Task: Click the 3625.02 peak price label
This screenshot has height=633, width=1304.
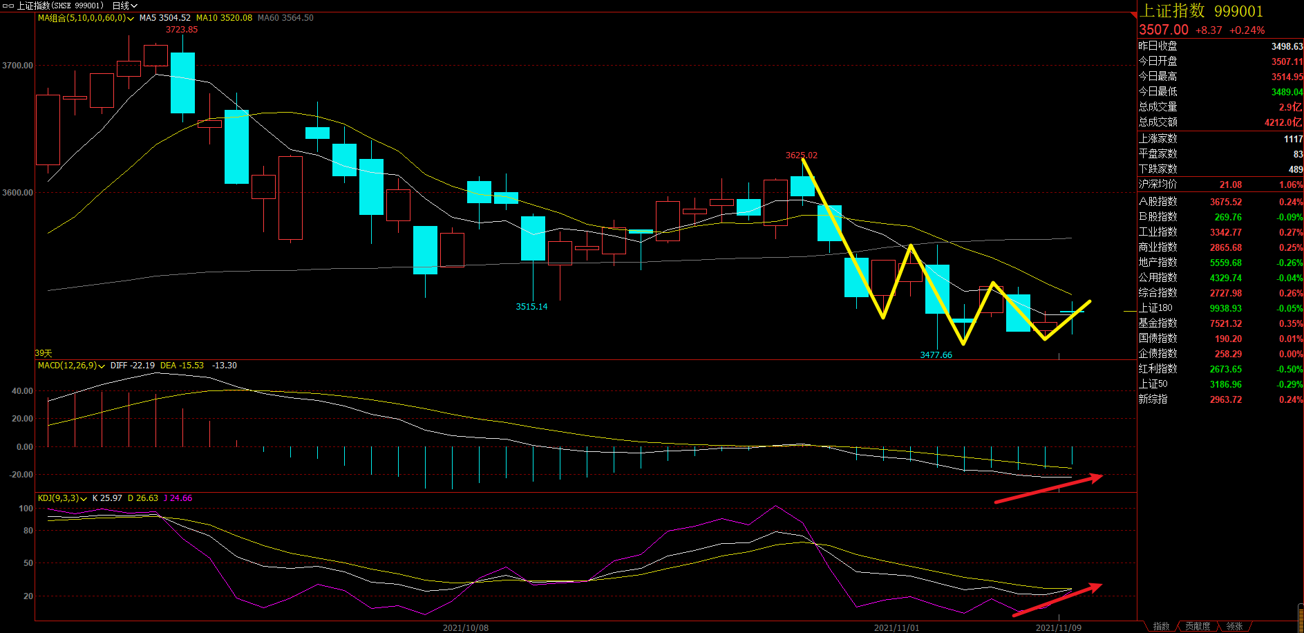Action: pos(801,155)
